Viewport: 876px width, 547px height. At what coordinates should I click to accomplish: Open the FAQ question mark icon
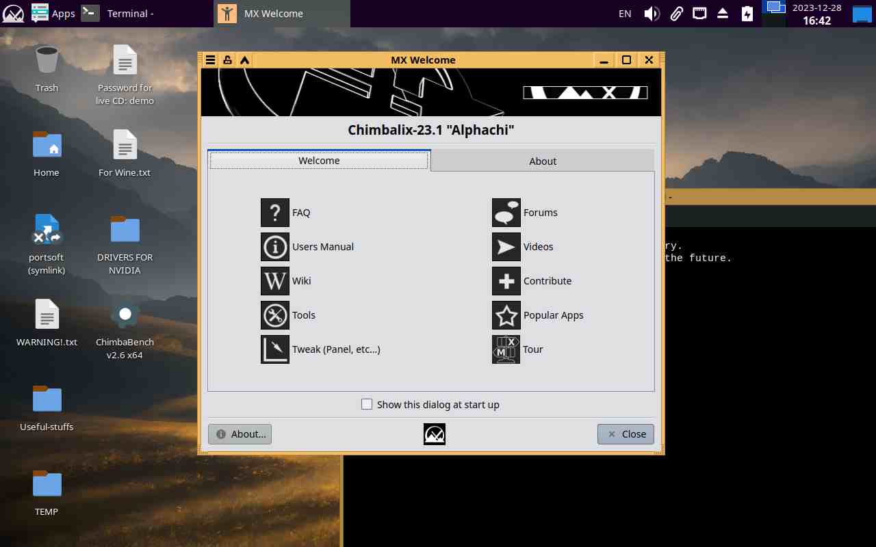click(x=275, y=213)
